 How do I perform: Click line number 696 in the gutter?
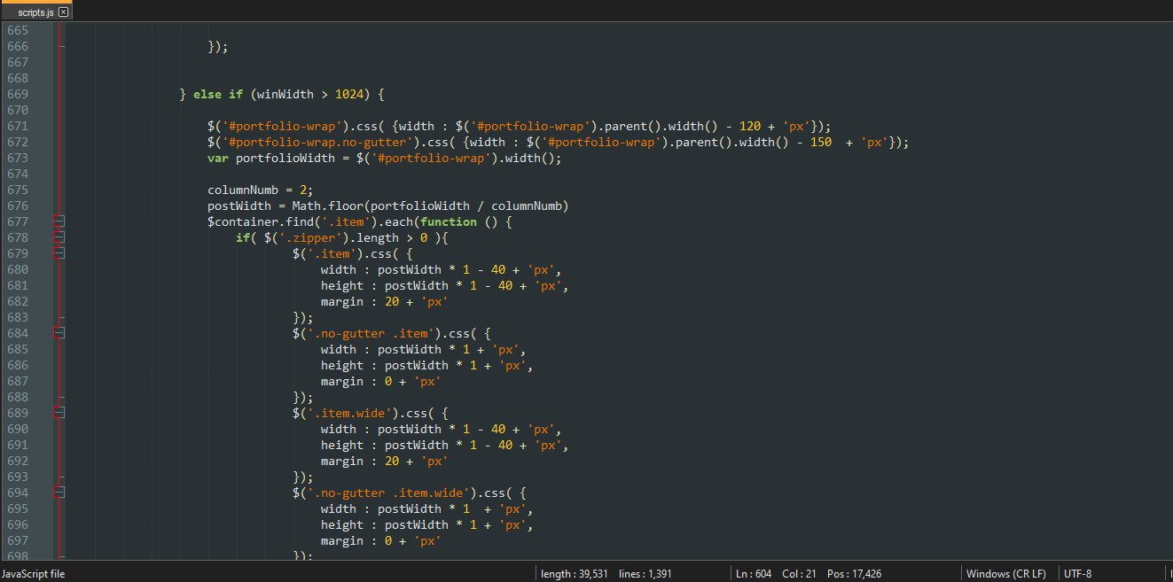[18, 524]
